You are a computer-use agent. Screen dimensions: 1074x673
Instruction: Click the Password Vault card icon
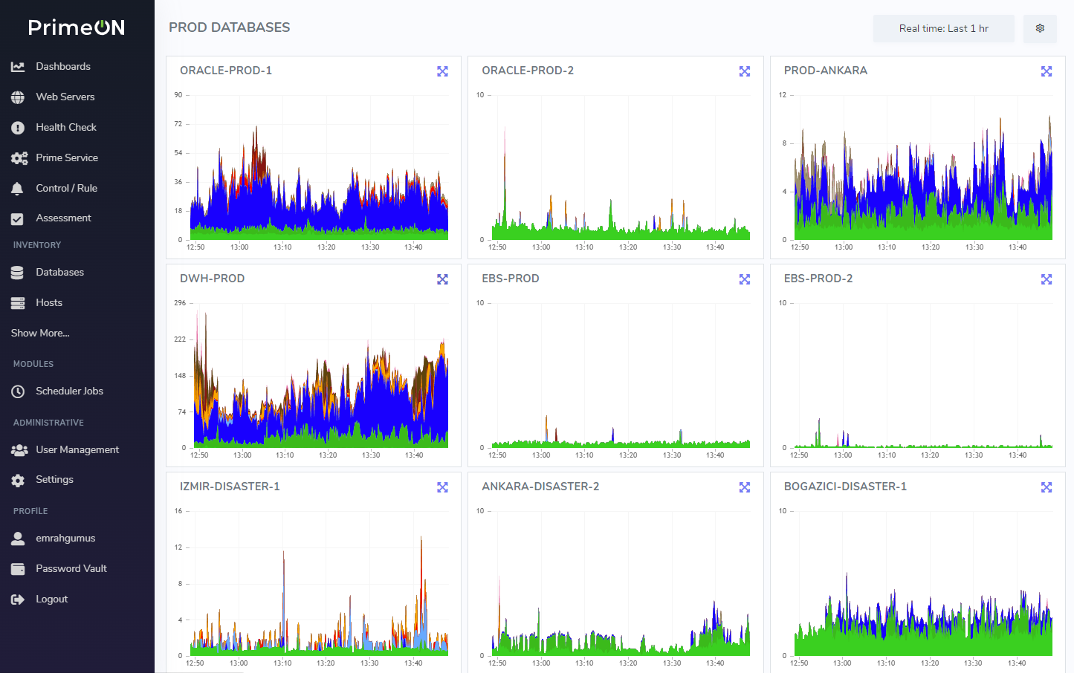(18, 569)
